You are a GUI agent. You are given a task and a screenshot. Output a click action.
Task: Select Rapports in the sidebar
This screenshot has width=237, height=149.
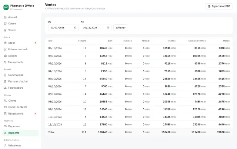[20, 133]
